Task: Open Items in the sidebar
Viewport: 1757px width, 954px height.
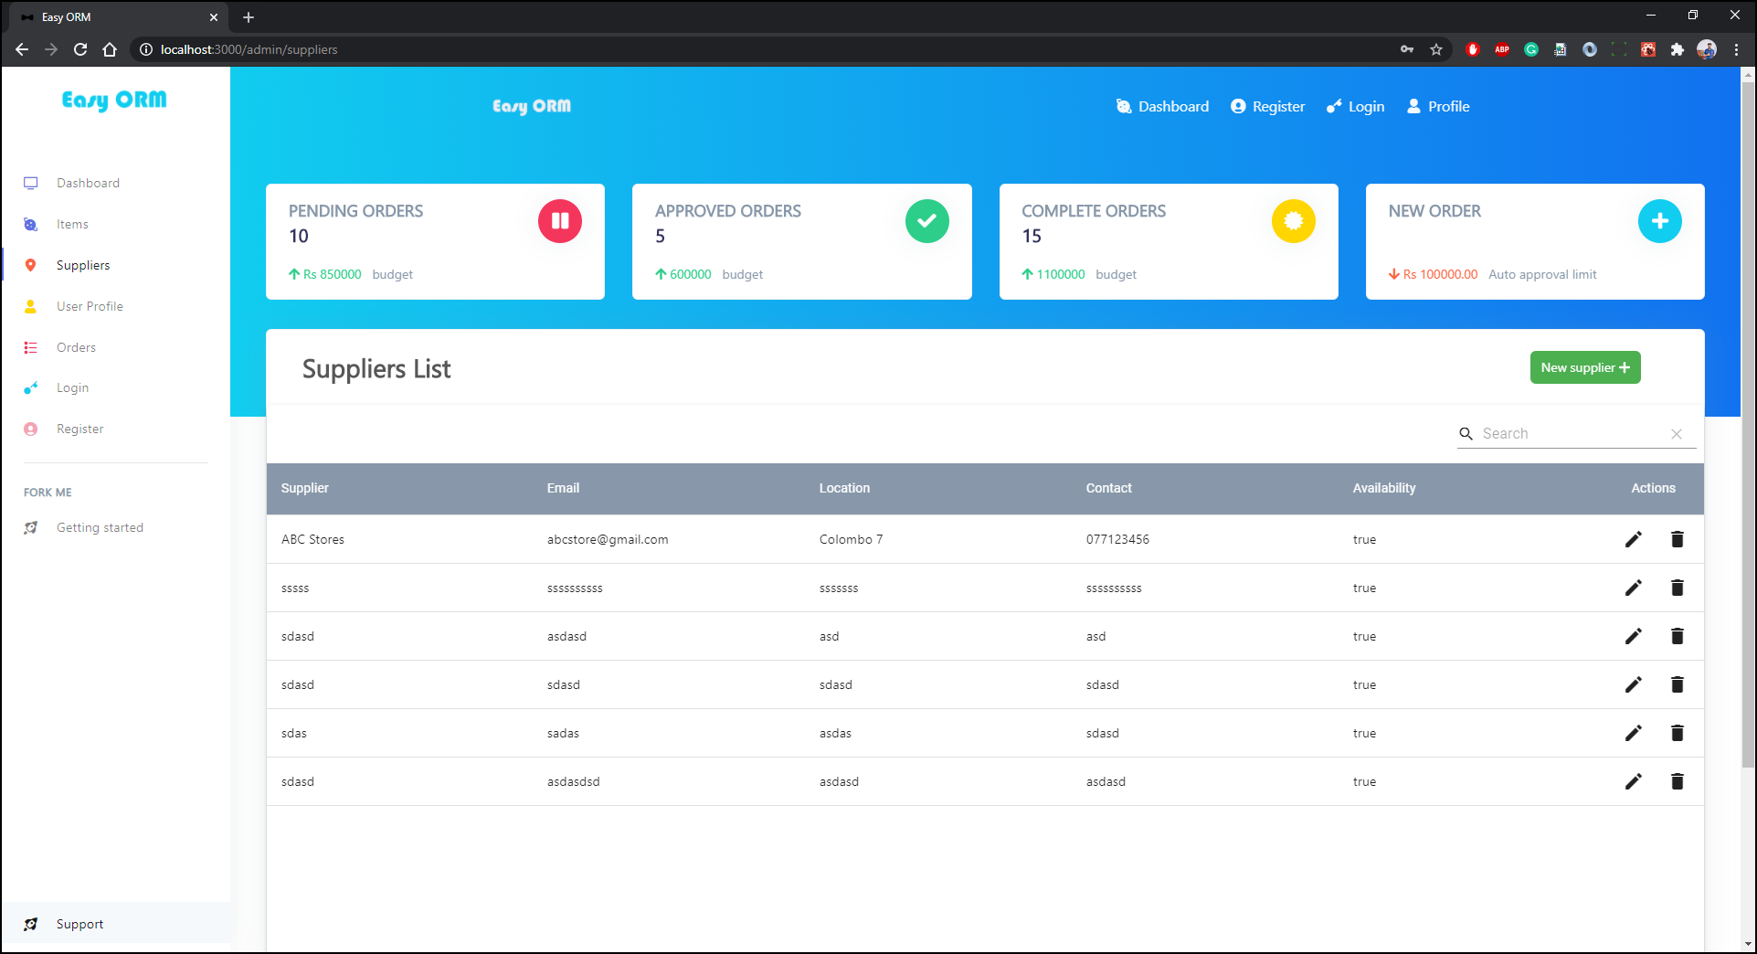Action: [72, 224]
